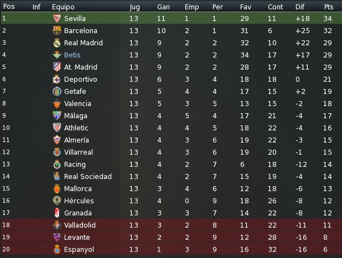
Task: Click the Valencia bat crest icon
Action: click(x=57, y=104)
